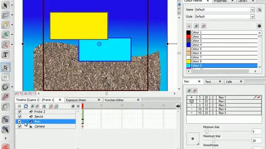Delete colour swatch with red minus icon
The width and height of the screenshot is (266, 149).
tap(204, 26)
